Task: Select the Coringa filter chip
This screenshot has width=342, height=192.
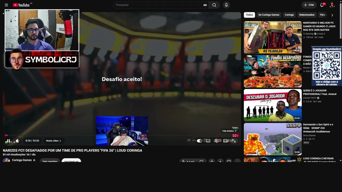Action: 289,15
